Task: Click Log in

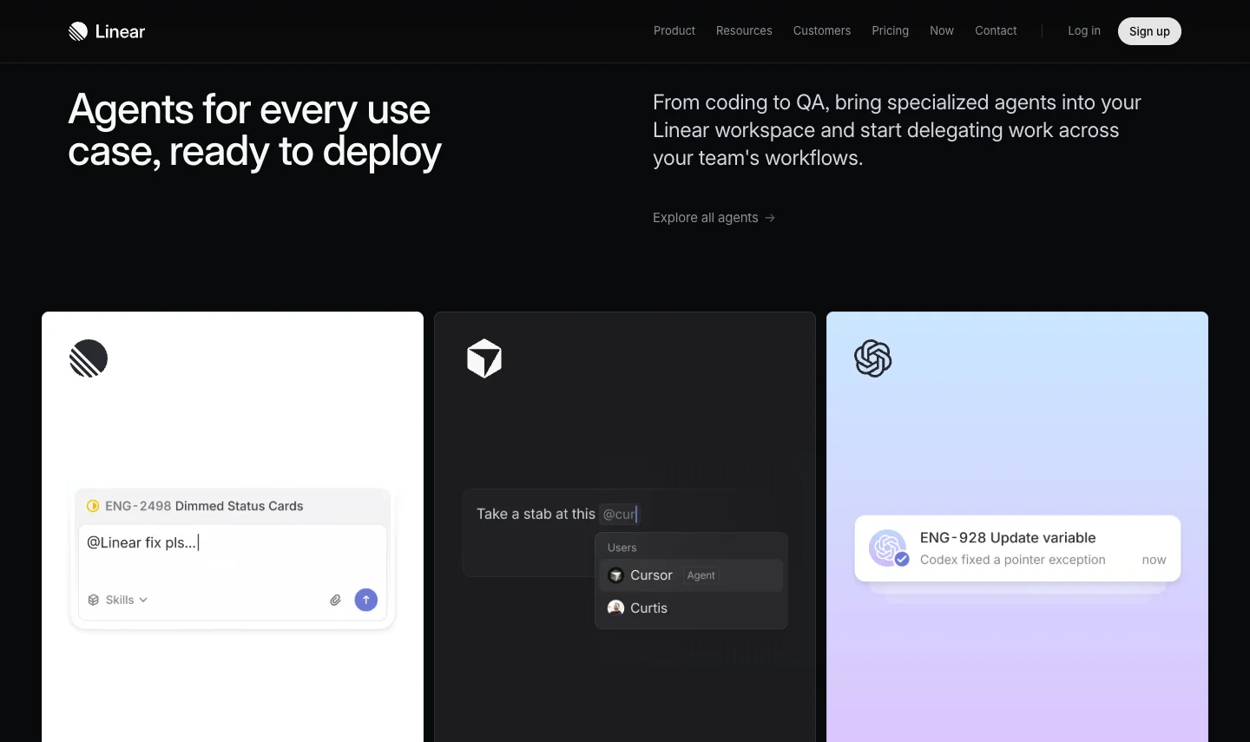Action: tap(1084, 30)
